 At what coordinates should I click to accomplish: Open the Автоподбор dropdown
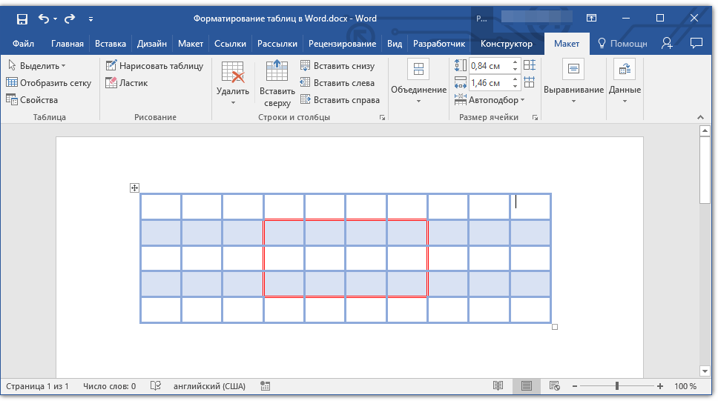coord(489,100)
